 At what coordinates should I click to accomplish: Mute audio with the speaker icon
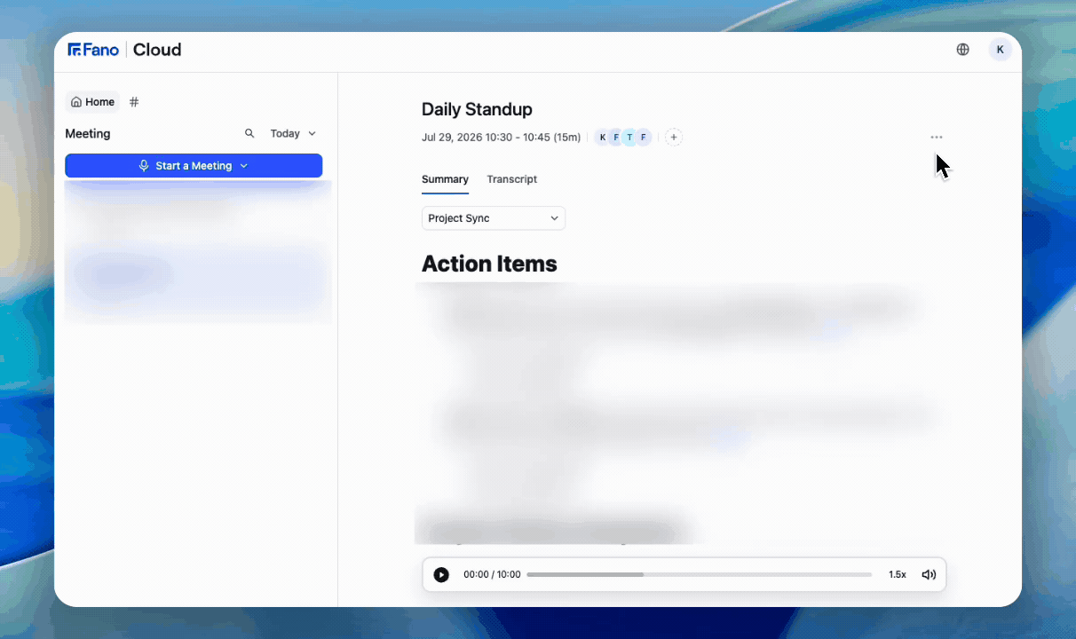pyautogui.click(x=929, y=574)
